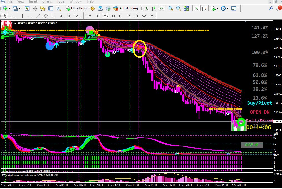This screenshot has width=282, height=189.
Task: Click the WAE-off button on chart
Action: 252,145
